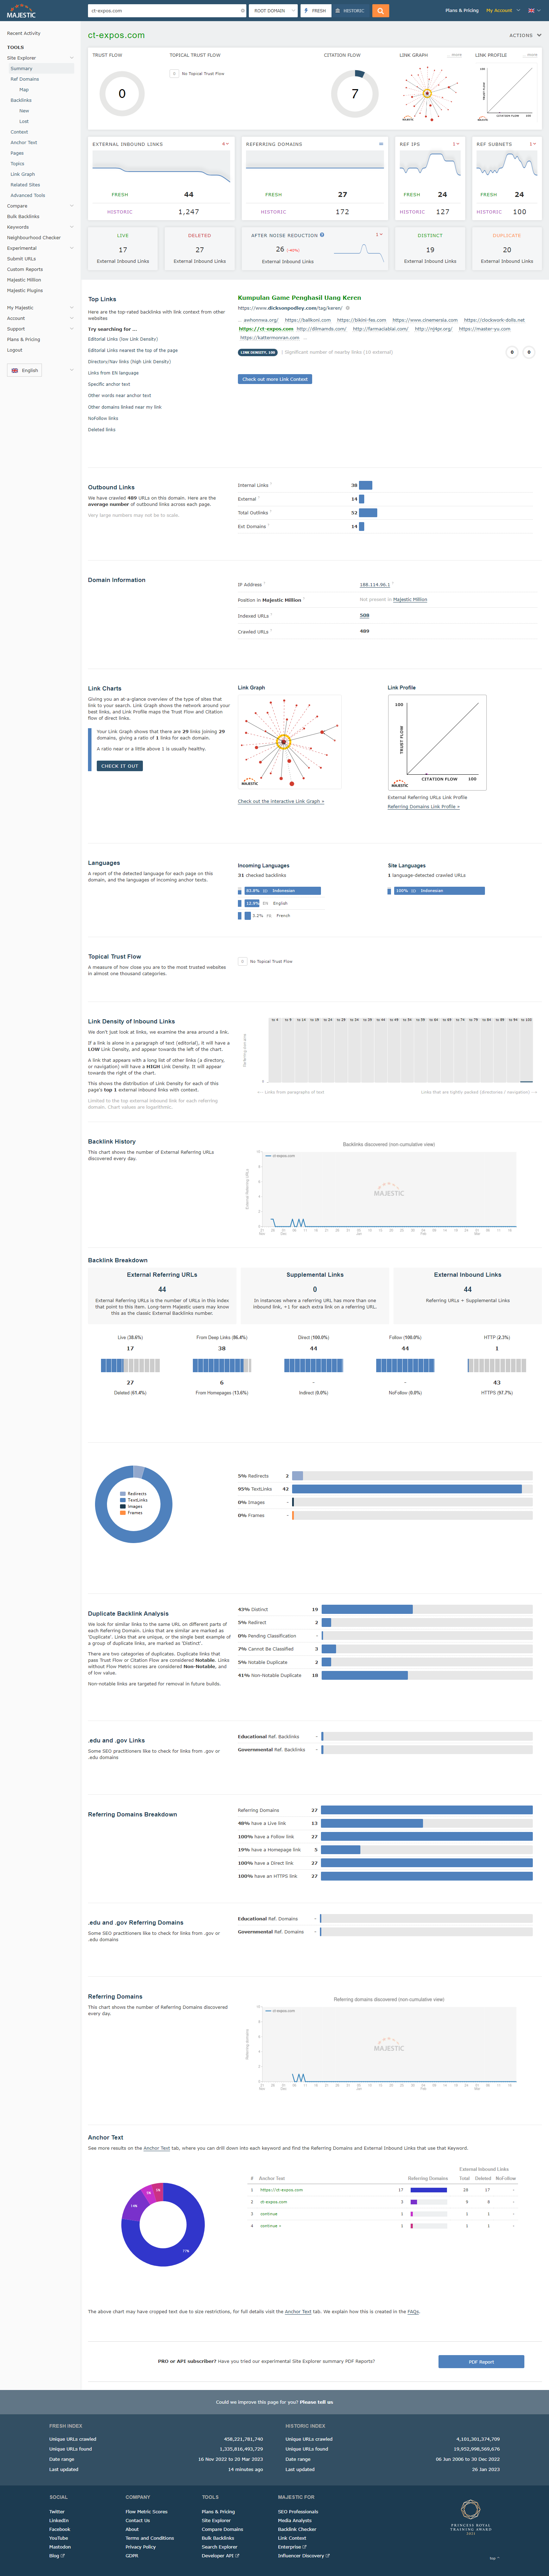Screen dimensions: 549x2576
Task: Click the info icon next to After Noise Reduction
Action: [x=321, y=235]
